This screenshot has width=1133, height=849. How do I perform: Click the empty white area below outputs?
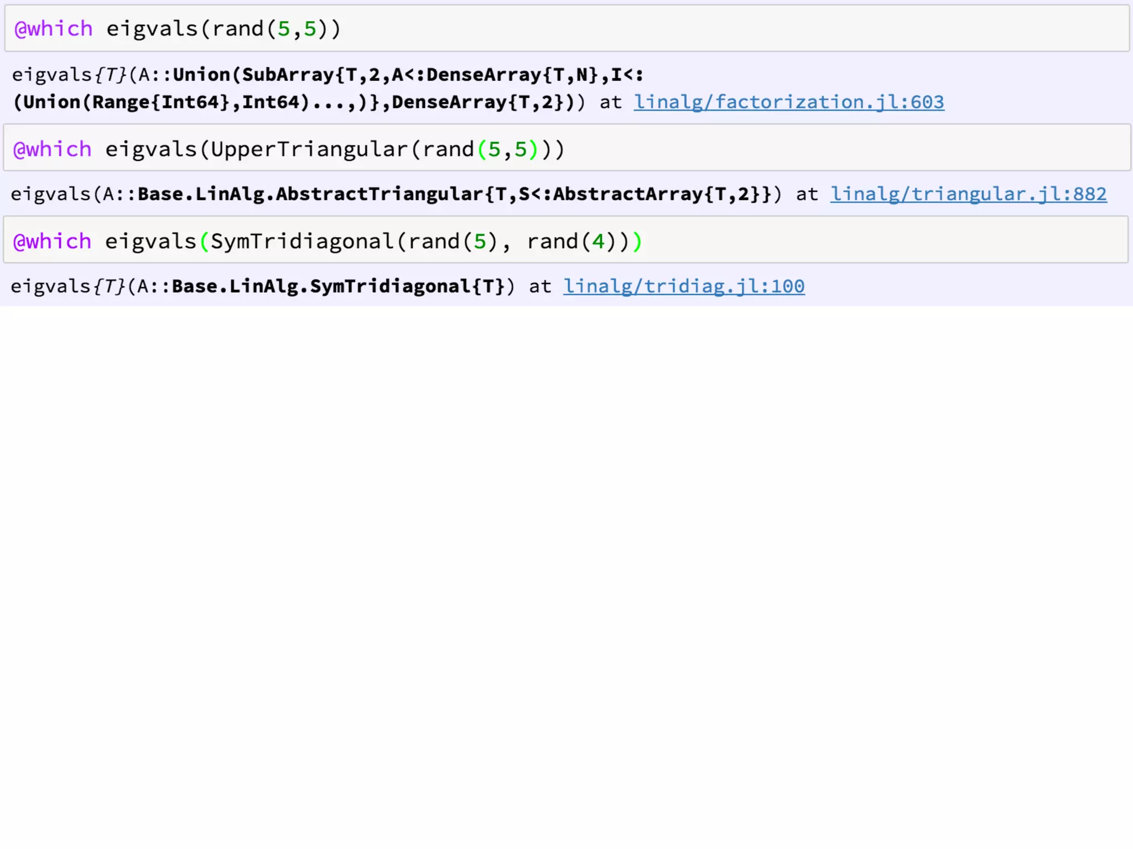coord(566,553)
